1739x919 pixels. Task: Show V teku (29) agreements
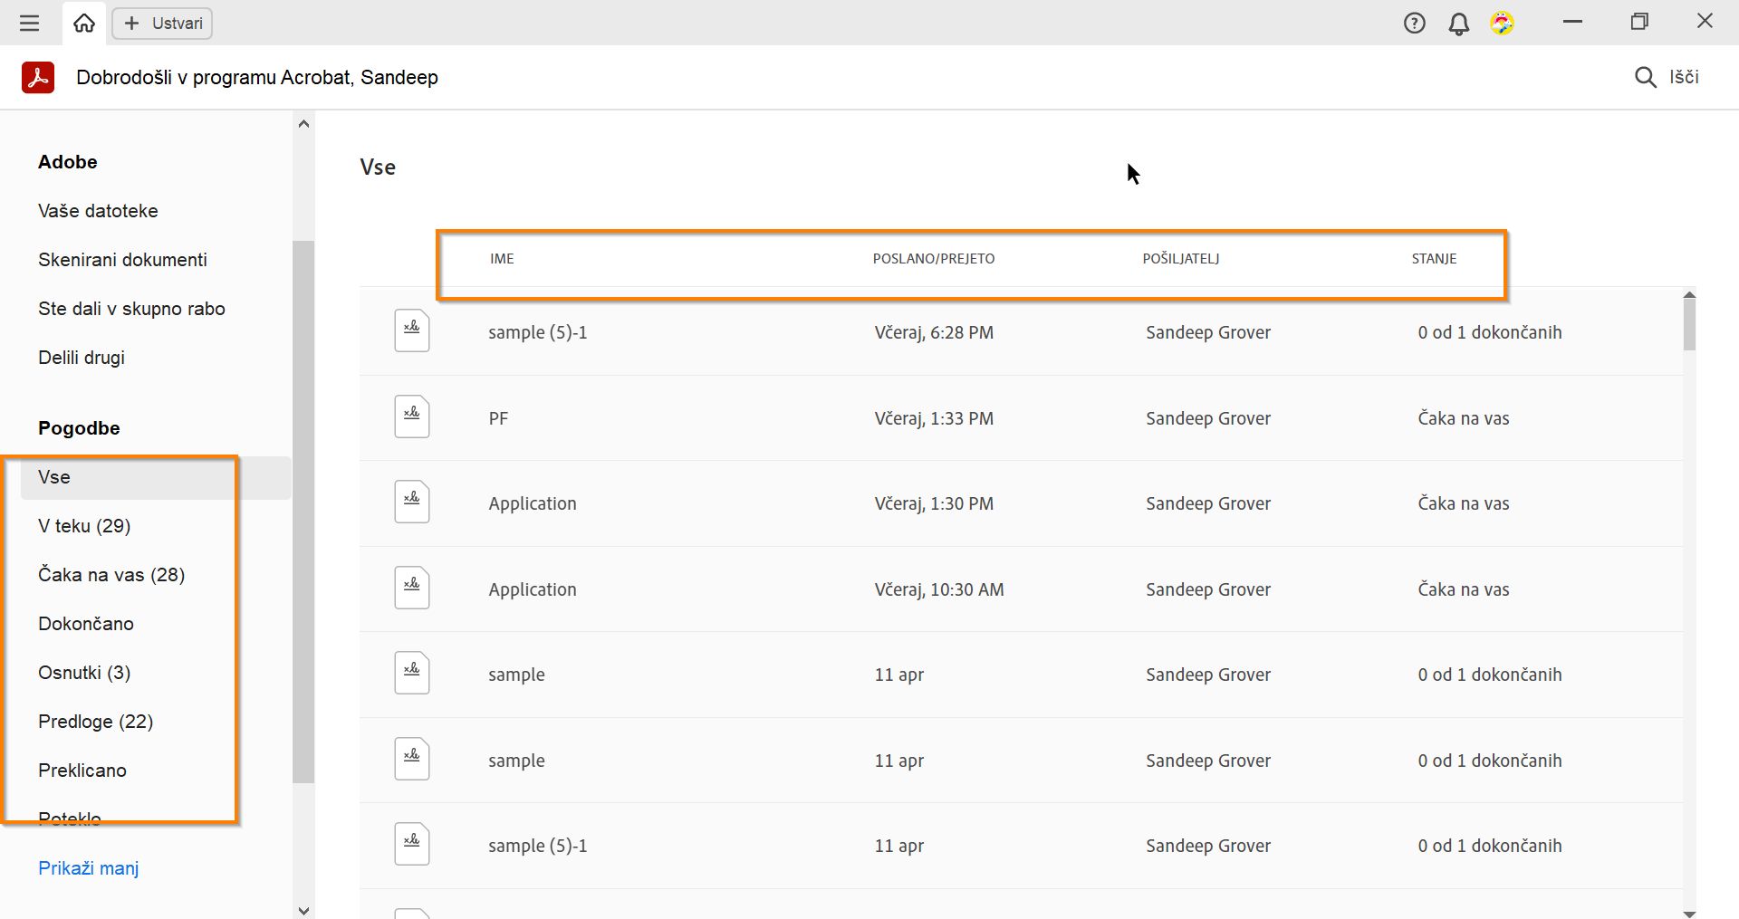click(84, 526)
